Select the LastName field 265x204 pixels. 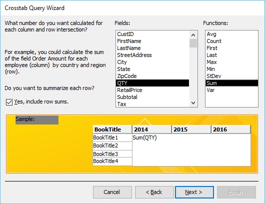point(152,48)
